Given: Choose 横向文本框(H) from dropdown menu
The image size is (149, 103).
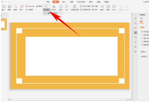Looking at the screenshot, I should click(52, 13).
